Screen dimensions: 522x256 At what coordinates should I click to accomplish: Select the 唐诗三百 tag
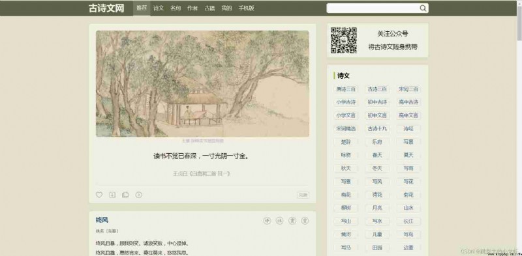pos(346,89)
